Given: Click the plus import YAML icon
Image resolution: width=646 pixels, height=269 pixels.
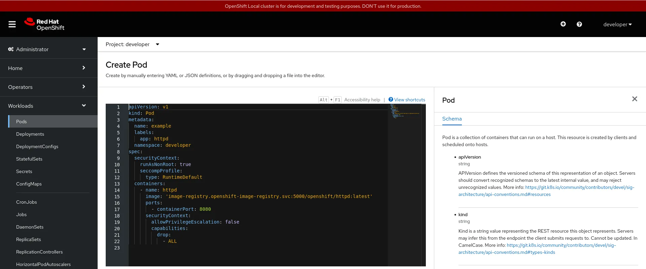Looking at the screenshot, I should [x=563, y=24].
